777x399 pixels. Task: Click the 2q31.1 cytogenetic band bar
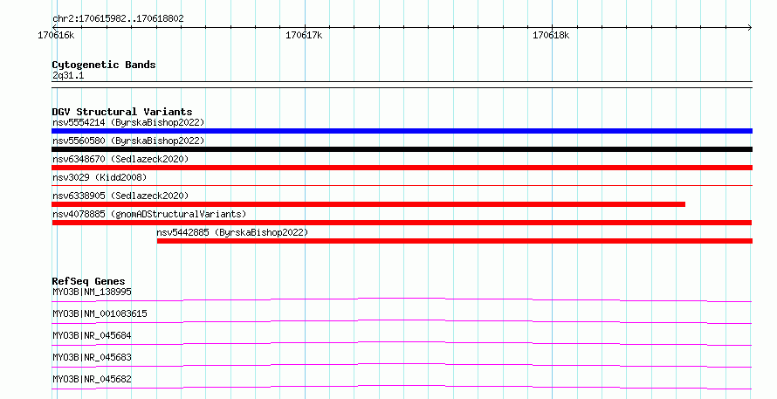point(402,85)
